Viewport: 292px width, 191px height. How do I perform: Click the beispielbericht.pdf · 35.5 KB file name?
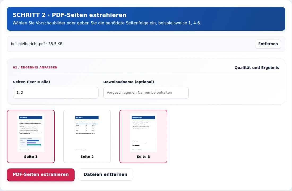click(37, 44)
